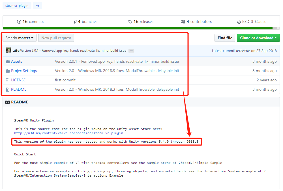
Task: Open the ProjectSettings row commit message
Action: click(x=117, y=71)
